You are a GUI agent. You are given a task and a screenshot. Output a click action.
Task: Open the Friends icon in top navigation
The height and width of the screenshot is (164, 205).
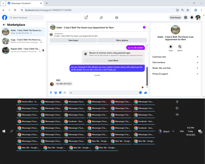coord(101,18)
